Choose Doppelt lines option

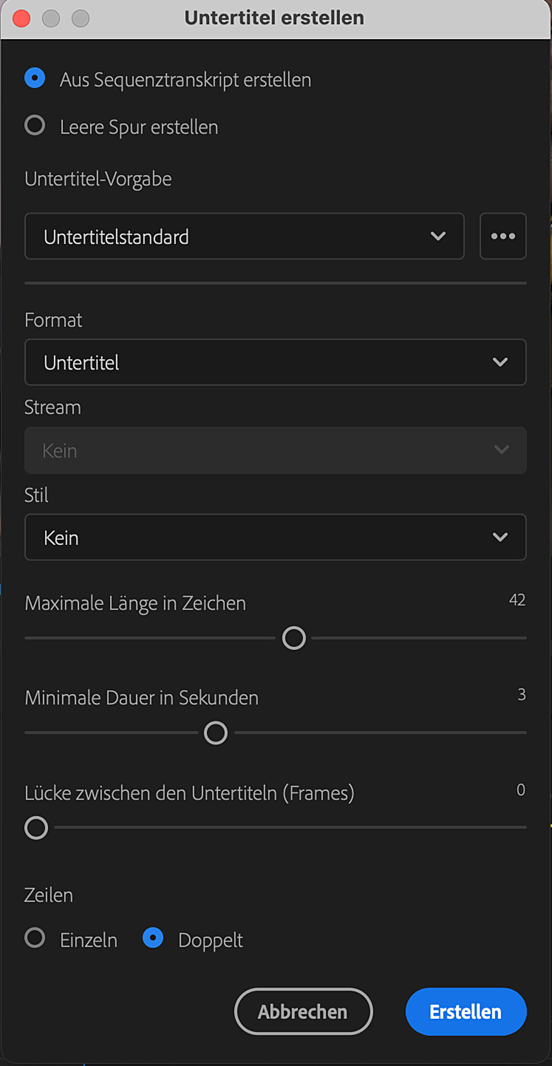(x=153, y=937)
